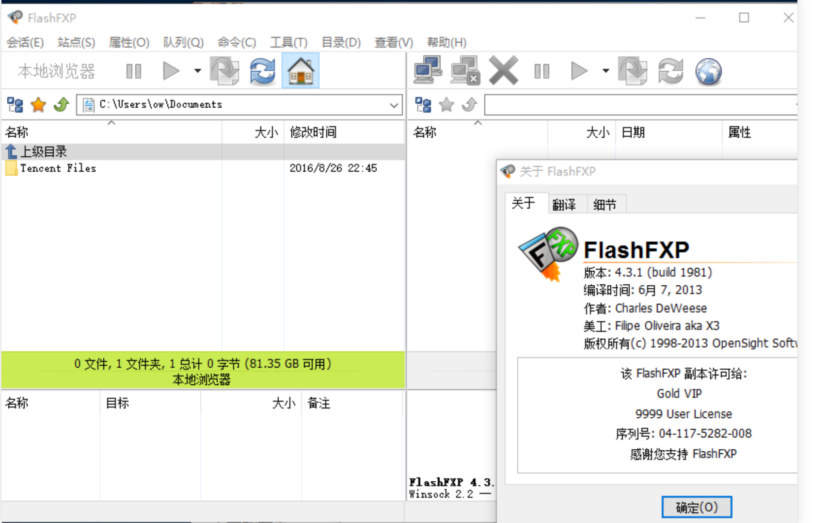Click the 9999 User License text
Screen dimensions: 826x523
(683, 414)
